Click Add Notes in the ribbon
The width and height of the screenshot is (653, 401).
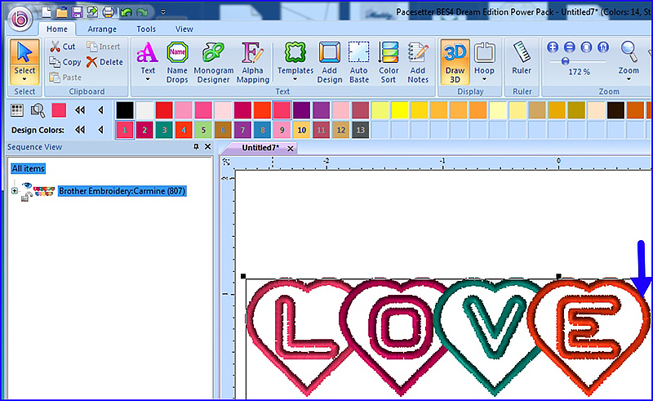tap(418, 61)
